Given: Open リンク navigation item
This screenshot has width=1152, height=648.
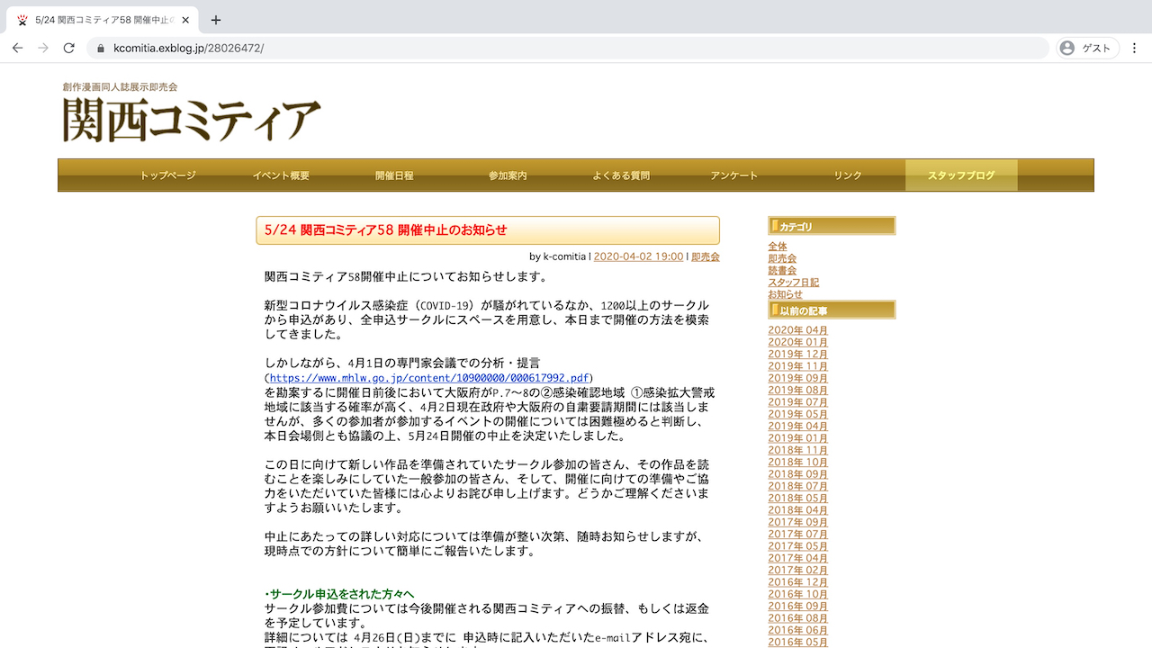Looking at the screenshot, I should coord(848,175).
